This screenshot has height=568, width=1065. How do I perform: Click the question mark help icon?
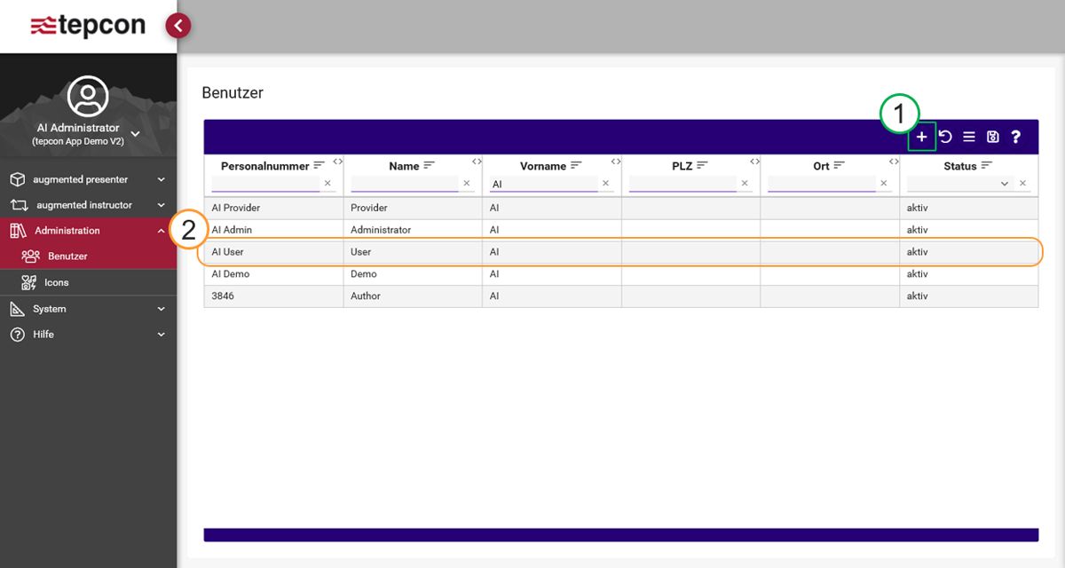[1016, 138]
